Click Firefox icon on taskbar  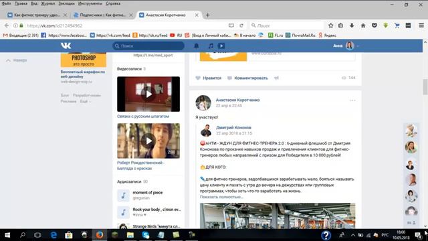pos(100,235)
